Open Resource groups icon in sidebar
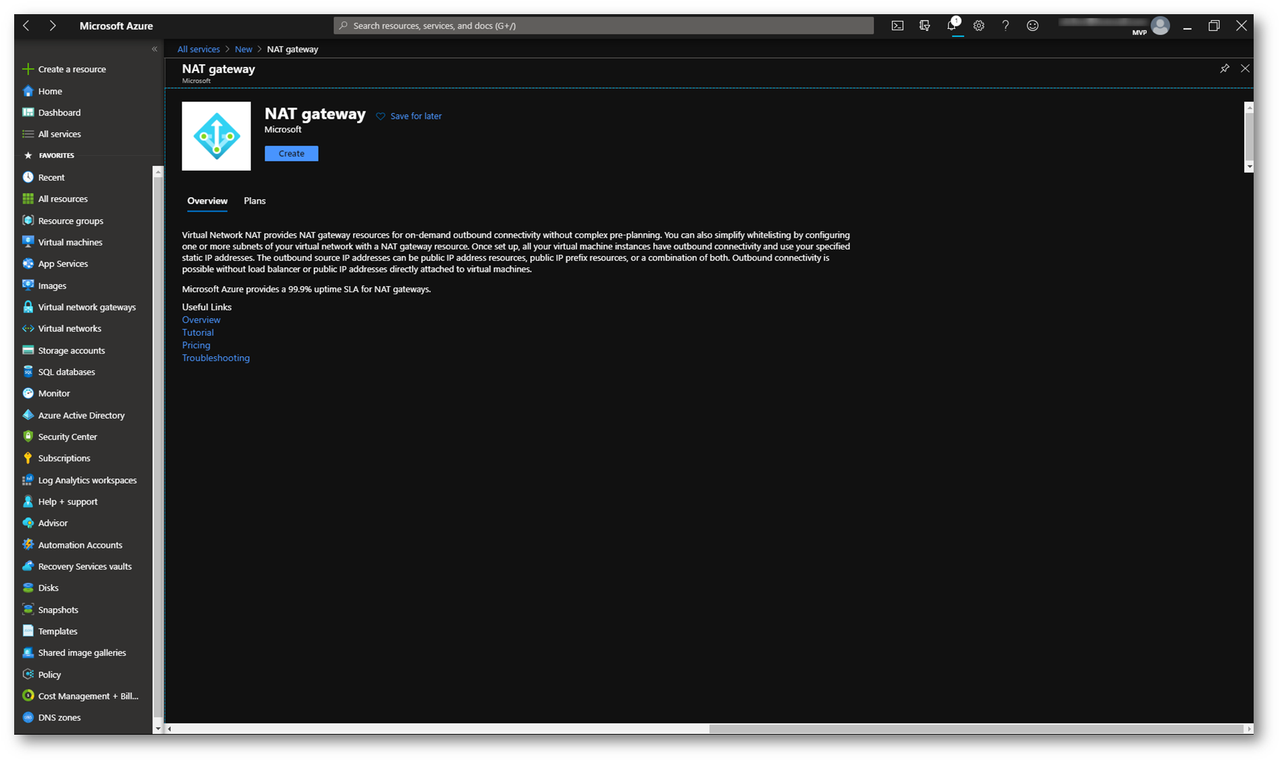 click(x=28, y=221)
